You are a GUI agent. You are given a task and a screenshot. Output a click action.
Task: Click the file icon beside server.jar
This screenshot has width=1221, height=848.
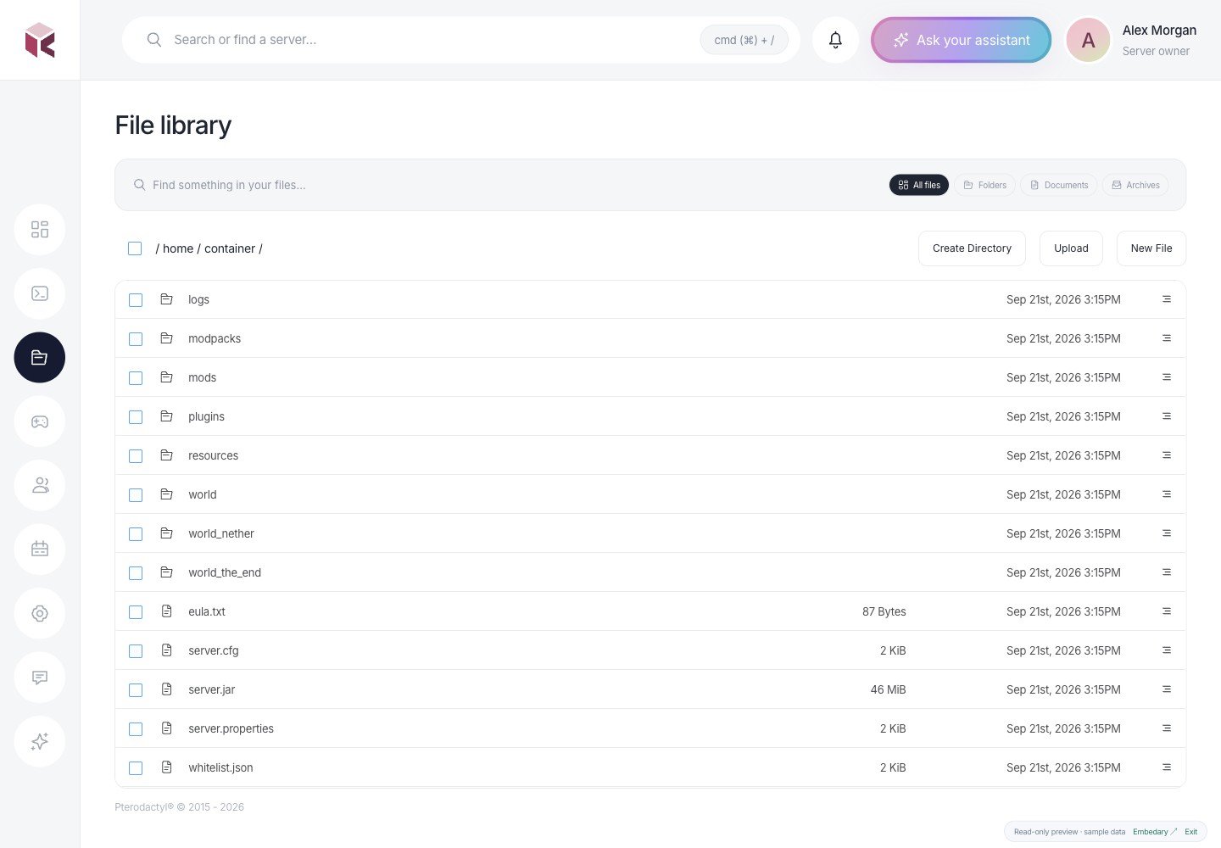[x=167, y=689]
